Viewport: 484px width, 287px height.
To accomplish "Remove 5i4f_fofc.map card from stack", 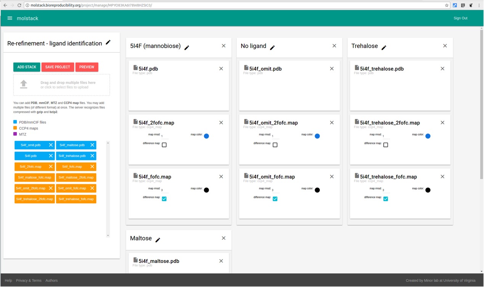I will [x=221, y=177].
